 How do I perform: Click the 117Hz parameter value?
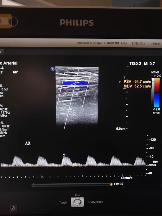tap(5, 112)
